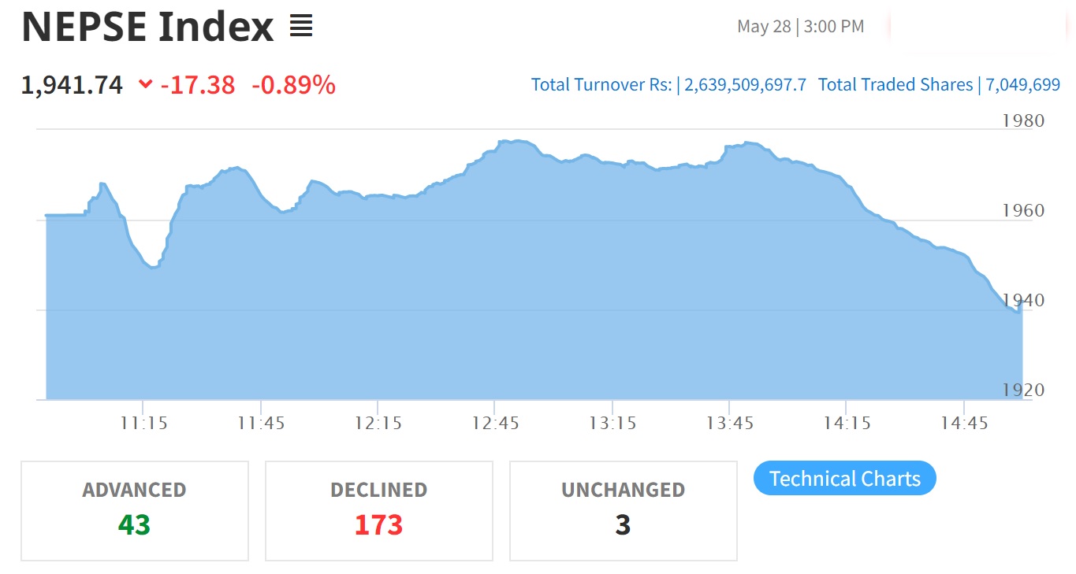Image resolution: width=1076 pixels, height=574 pixels.
Task: Open the Technical Charts button
Action: coord(844,479)
